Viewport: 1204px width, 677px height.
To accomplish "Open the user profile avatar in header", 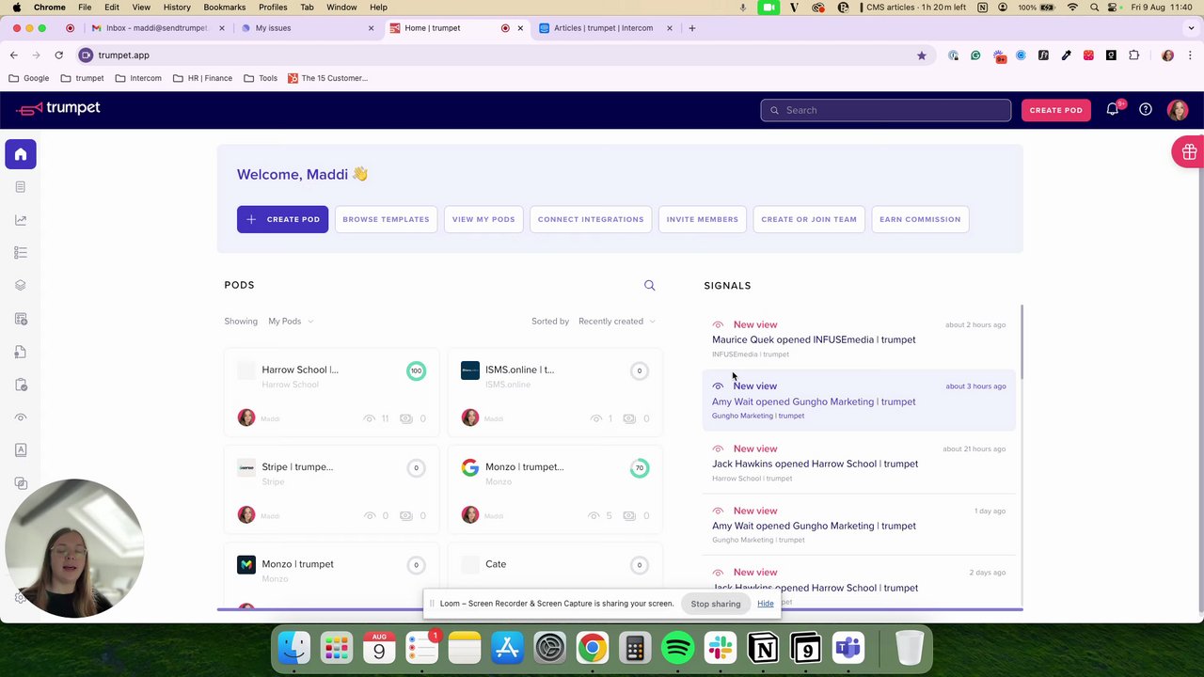I will pyautogui.click(x=1178, y=110).
